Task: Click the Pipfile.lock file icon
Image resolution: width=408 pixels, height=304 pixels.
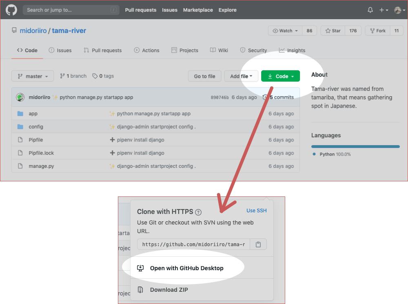Action: point(20,153)
